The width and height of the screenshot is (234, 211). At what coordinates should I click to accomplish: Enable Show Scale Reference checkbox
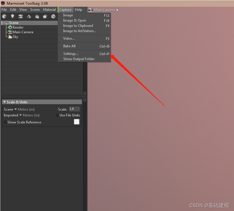[x=5, y=122]
